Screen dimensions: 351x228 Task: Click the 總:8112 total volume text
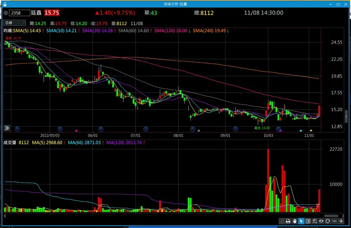203,13
